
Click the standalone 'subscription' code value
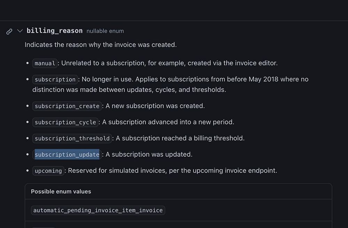pyautogui.click(x=55, y=79)
